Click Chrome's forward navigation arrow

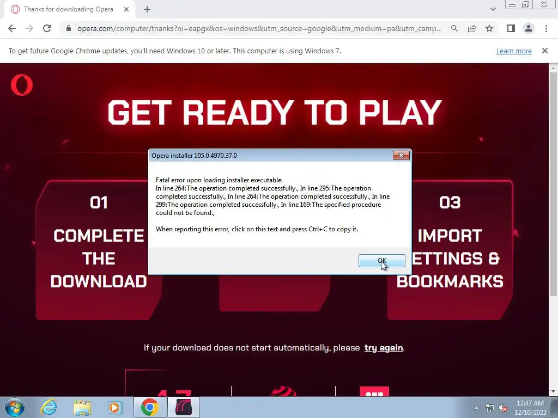[29, 28]
